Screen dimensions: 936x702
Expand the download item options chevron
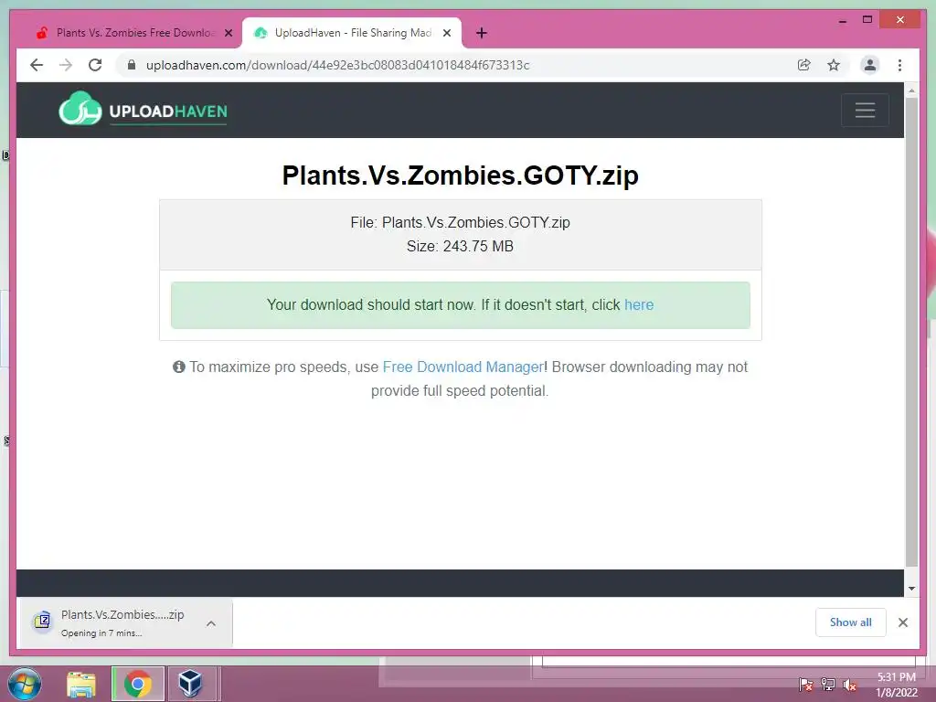211,623
